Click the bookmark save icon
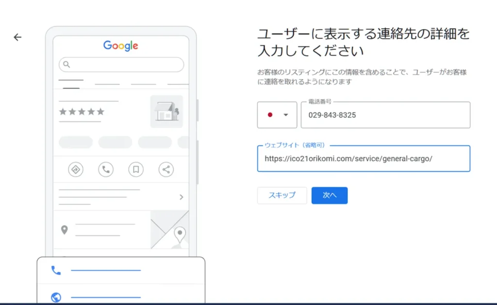The height and width of the screenshot is (305, 497). pos(136,169)
